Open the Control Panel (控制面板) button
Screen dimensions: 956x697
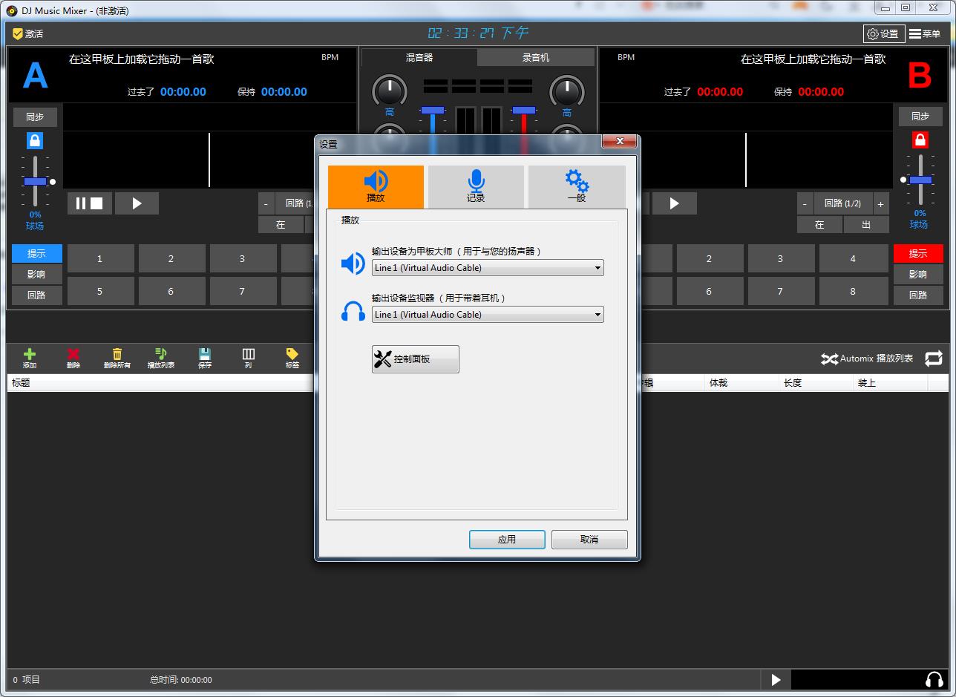tap(416, 359)
